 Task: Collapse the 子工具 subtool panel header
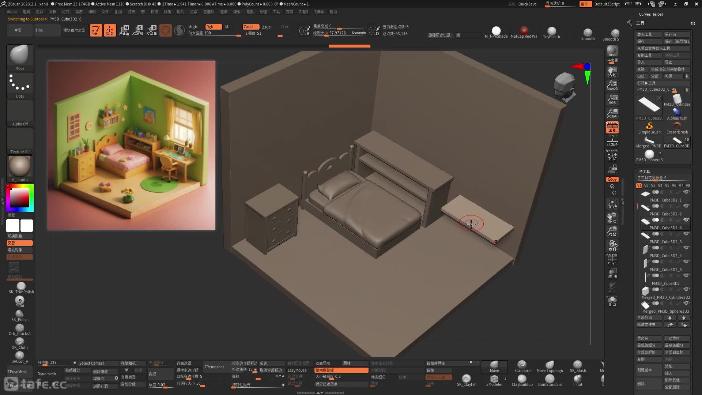[x=644, y=172]
